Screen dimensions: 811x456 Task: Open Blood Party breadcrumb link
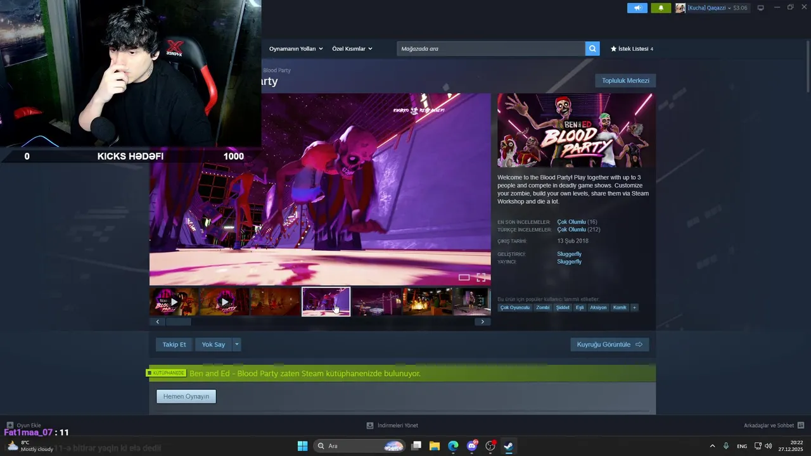pyautogui.click(x=277, y=70)
